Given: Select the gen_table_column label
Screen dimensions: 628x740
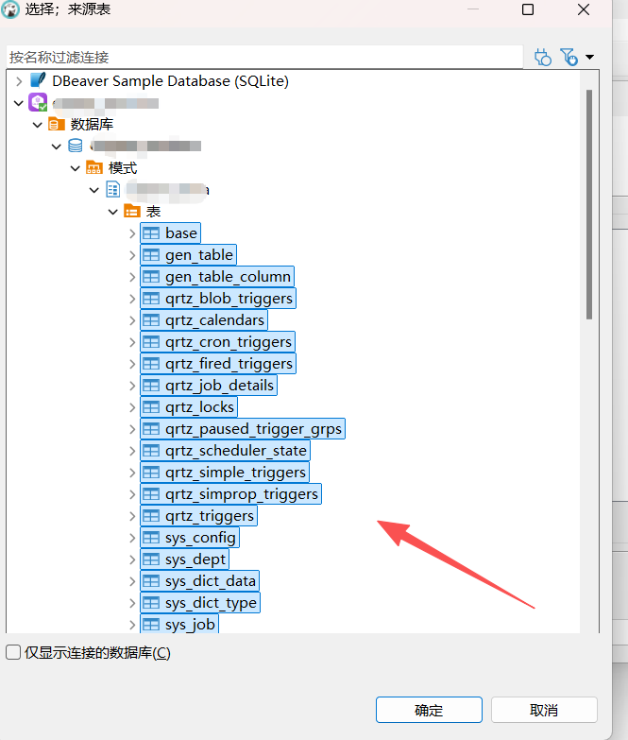Looking at the screenshot, I should click(228, 277).
